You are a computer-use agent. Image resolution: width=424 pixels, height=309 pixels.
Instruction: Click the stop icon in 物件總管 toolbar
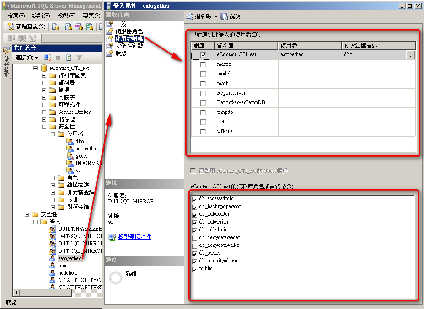[58, 58]
